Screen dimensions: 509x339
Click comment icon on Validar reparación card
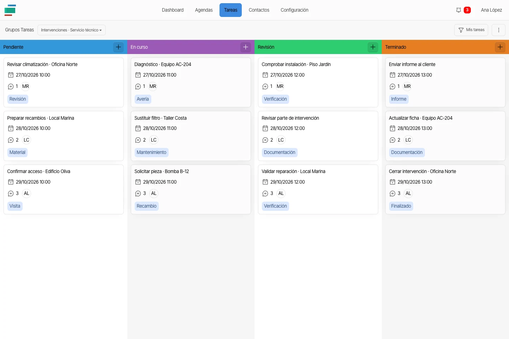(265, 194)
